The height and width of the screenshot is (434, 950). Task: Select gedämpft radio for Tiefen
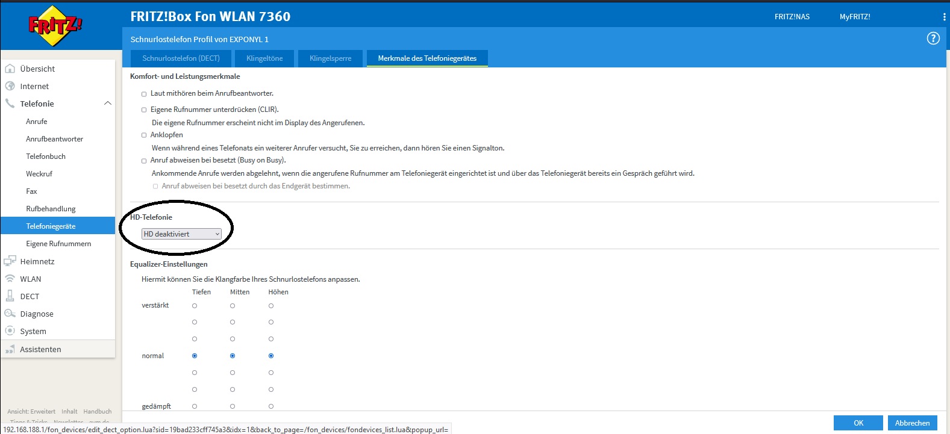click(195, 406)
